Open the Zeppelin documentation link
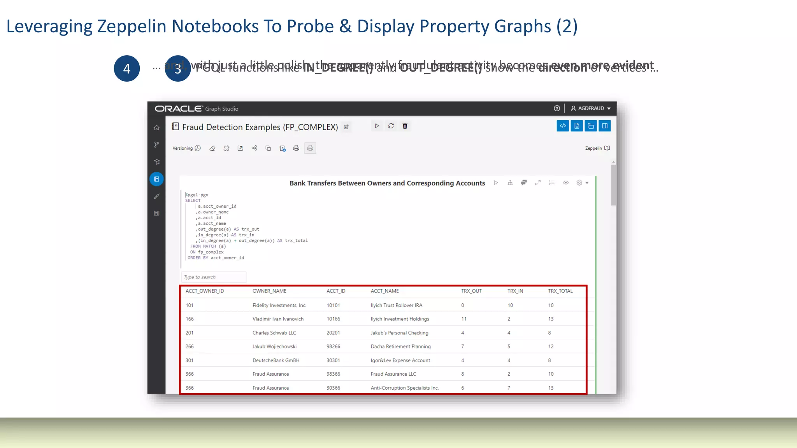The width and height of the screenshot is (797, 448). point(597,148)
